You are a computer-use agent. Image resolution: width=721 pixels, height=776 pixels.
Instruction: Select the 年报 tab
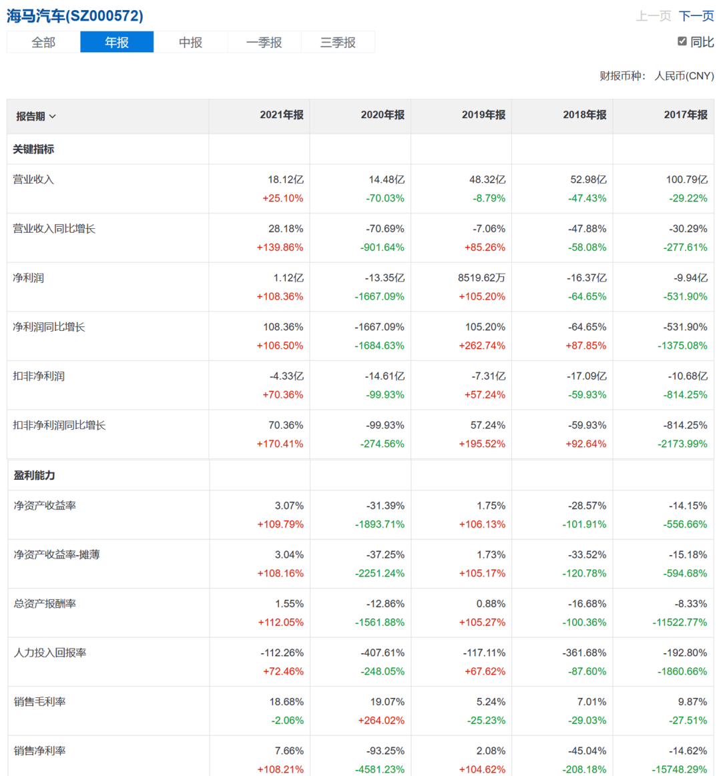[x=117, y=42]
